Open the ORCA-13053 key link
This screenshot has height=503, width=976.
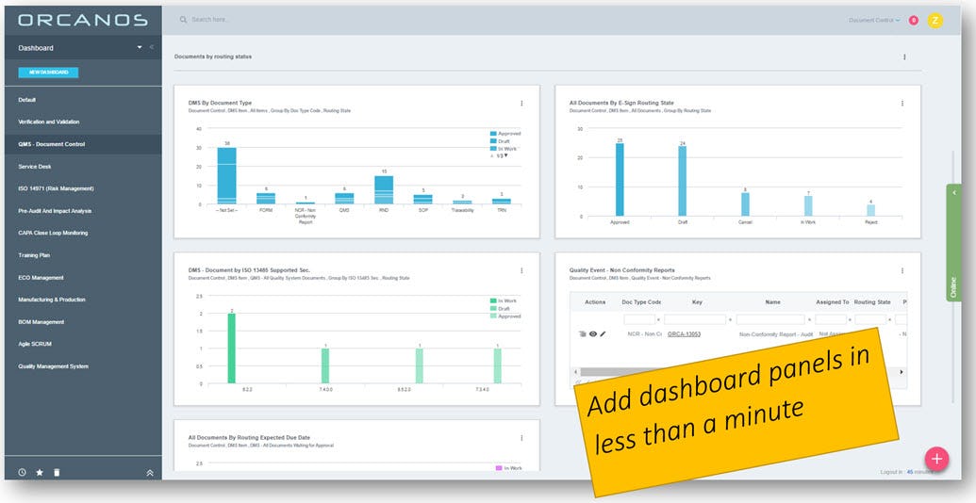coord(684,334)
